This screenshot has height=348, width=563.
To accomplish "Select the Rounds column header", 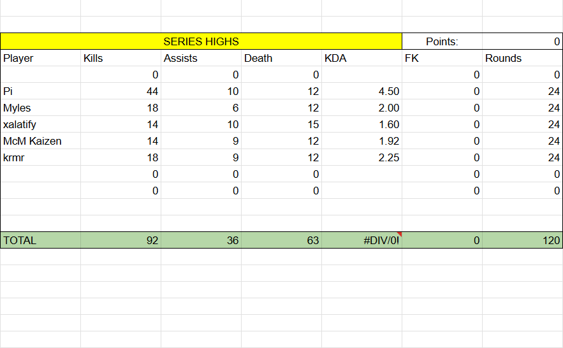I will pyautogui.click(x=523, y=58).
